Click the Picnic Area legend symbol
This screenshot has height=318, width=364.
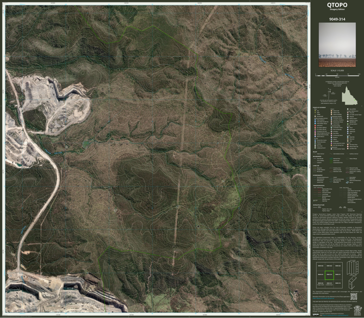coord(315,146)
